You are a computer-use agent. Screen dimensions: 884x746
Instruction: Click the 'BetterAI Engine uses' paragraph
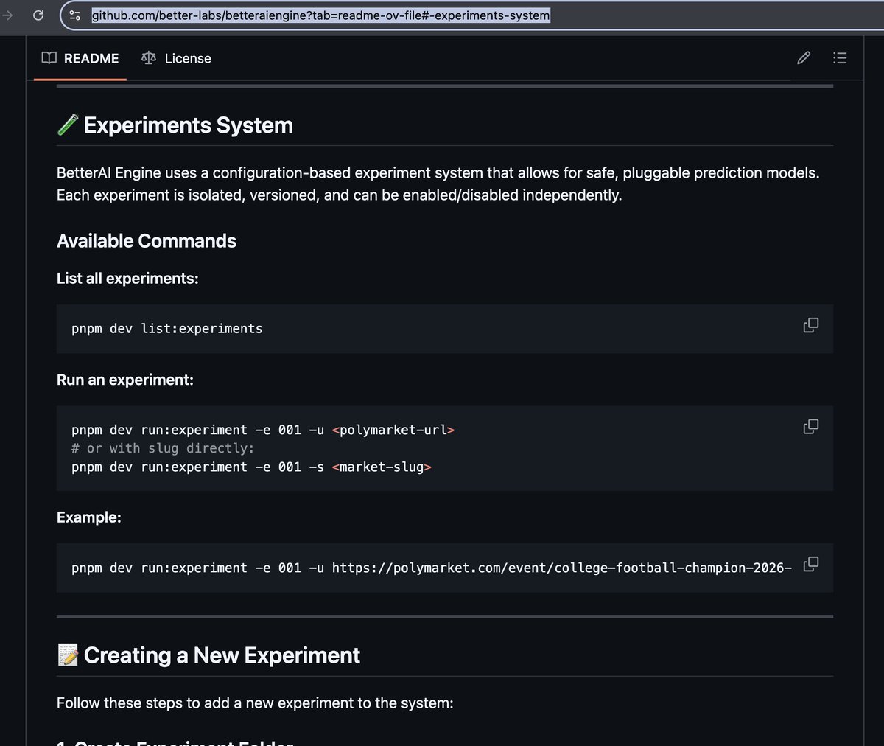point(438,184)
